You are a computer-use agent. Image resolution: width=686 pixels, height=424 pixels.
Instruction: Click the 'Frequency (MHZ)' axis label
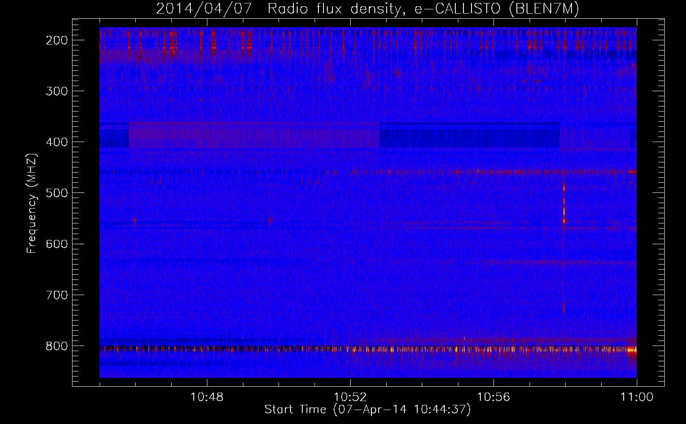[32, 204]
